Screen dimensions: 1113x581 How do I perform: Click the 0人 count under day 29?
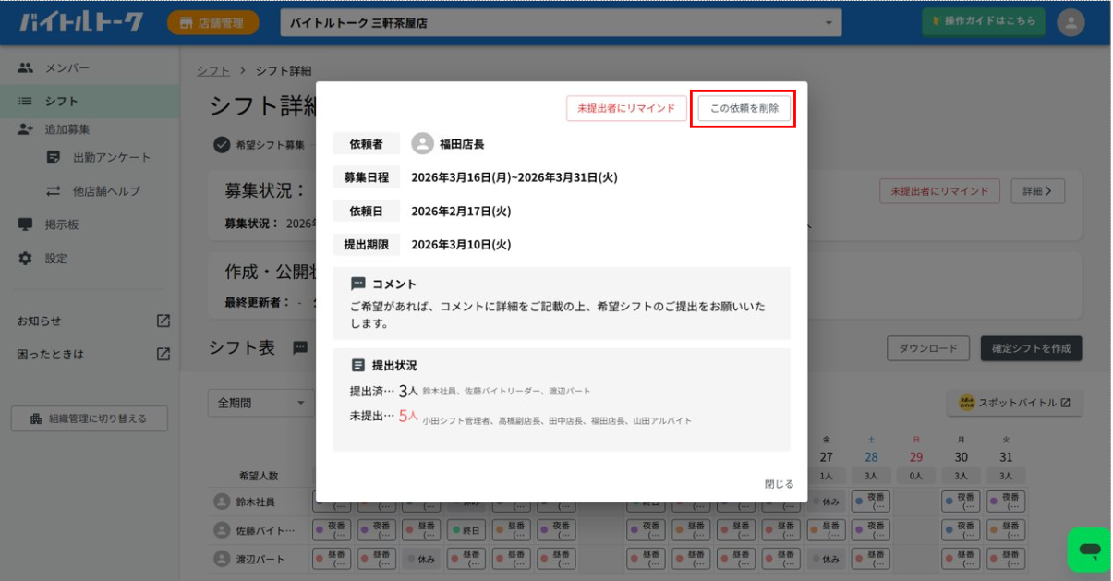(916, 476)
